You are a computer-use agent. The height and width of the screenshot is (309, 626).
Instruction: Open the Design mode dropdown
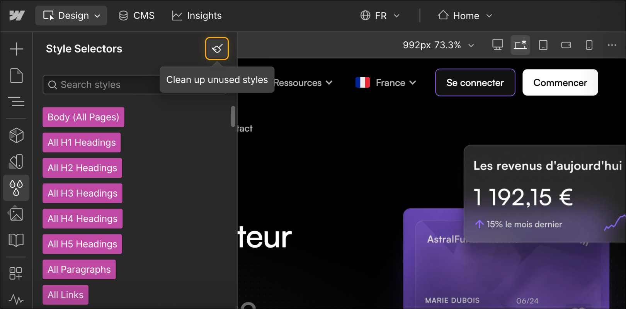pos(71,16)
